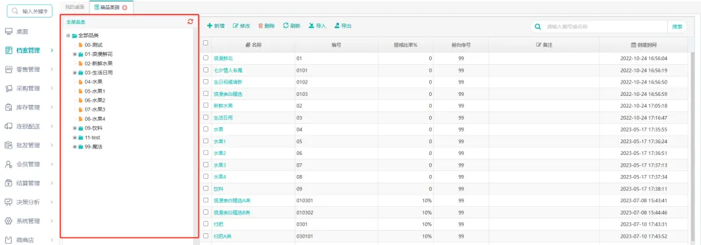This screenshot has height=245, width=701.
Task: Click the 名称 column header
Action: [x=254, y=45]
